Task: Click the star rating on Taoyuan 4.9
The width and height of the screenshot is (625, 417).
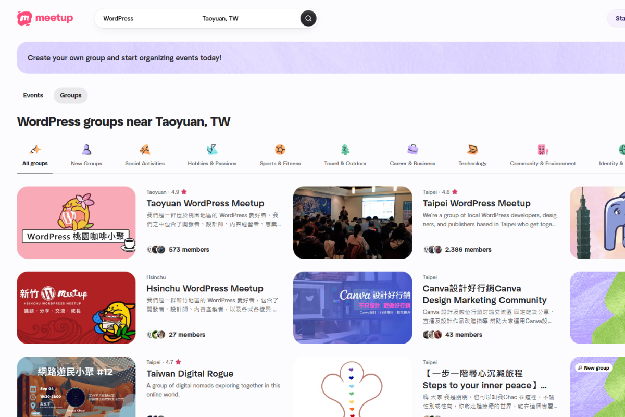Action: pyautogui.click(x=184, y=192)
